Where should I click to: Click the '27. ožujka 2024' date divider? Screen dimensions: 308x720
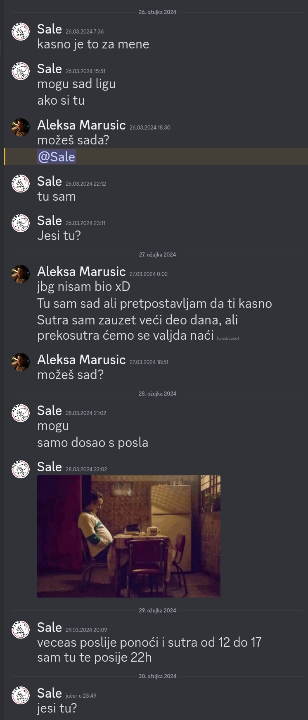point(157,254)
